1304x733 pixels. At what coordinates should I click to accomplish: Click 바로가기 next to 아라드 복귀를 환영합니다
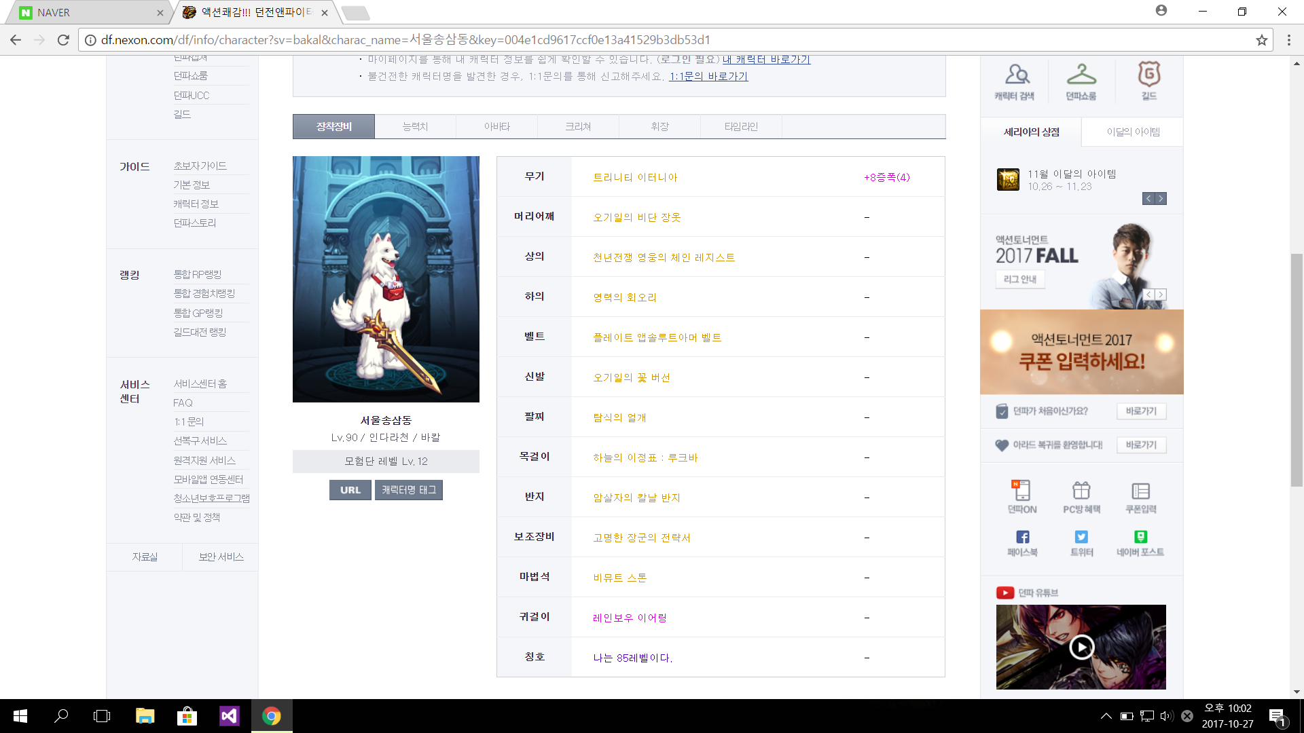[x=1141, y=445]
